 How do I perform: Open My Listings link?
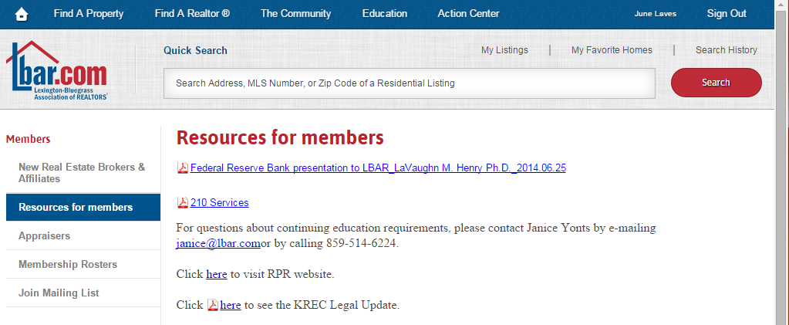point(504,50)
